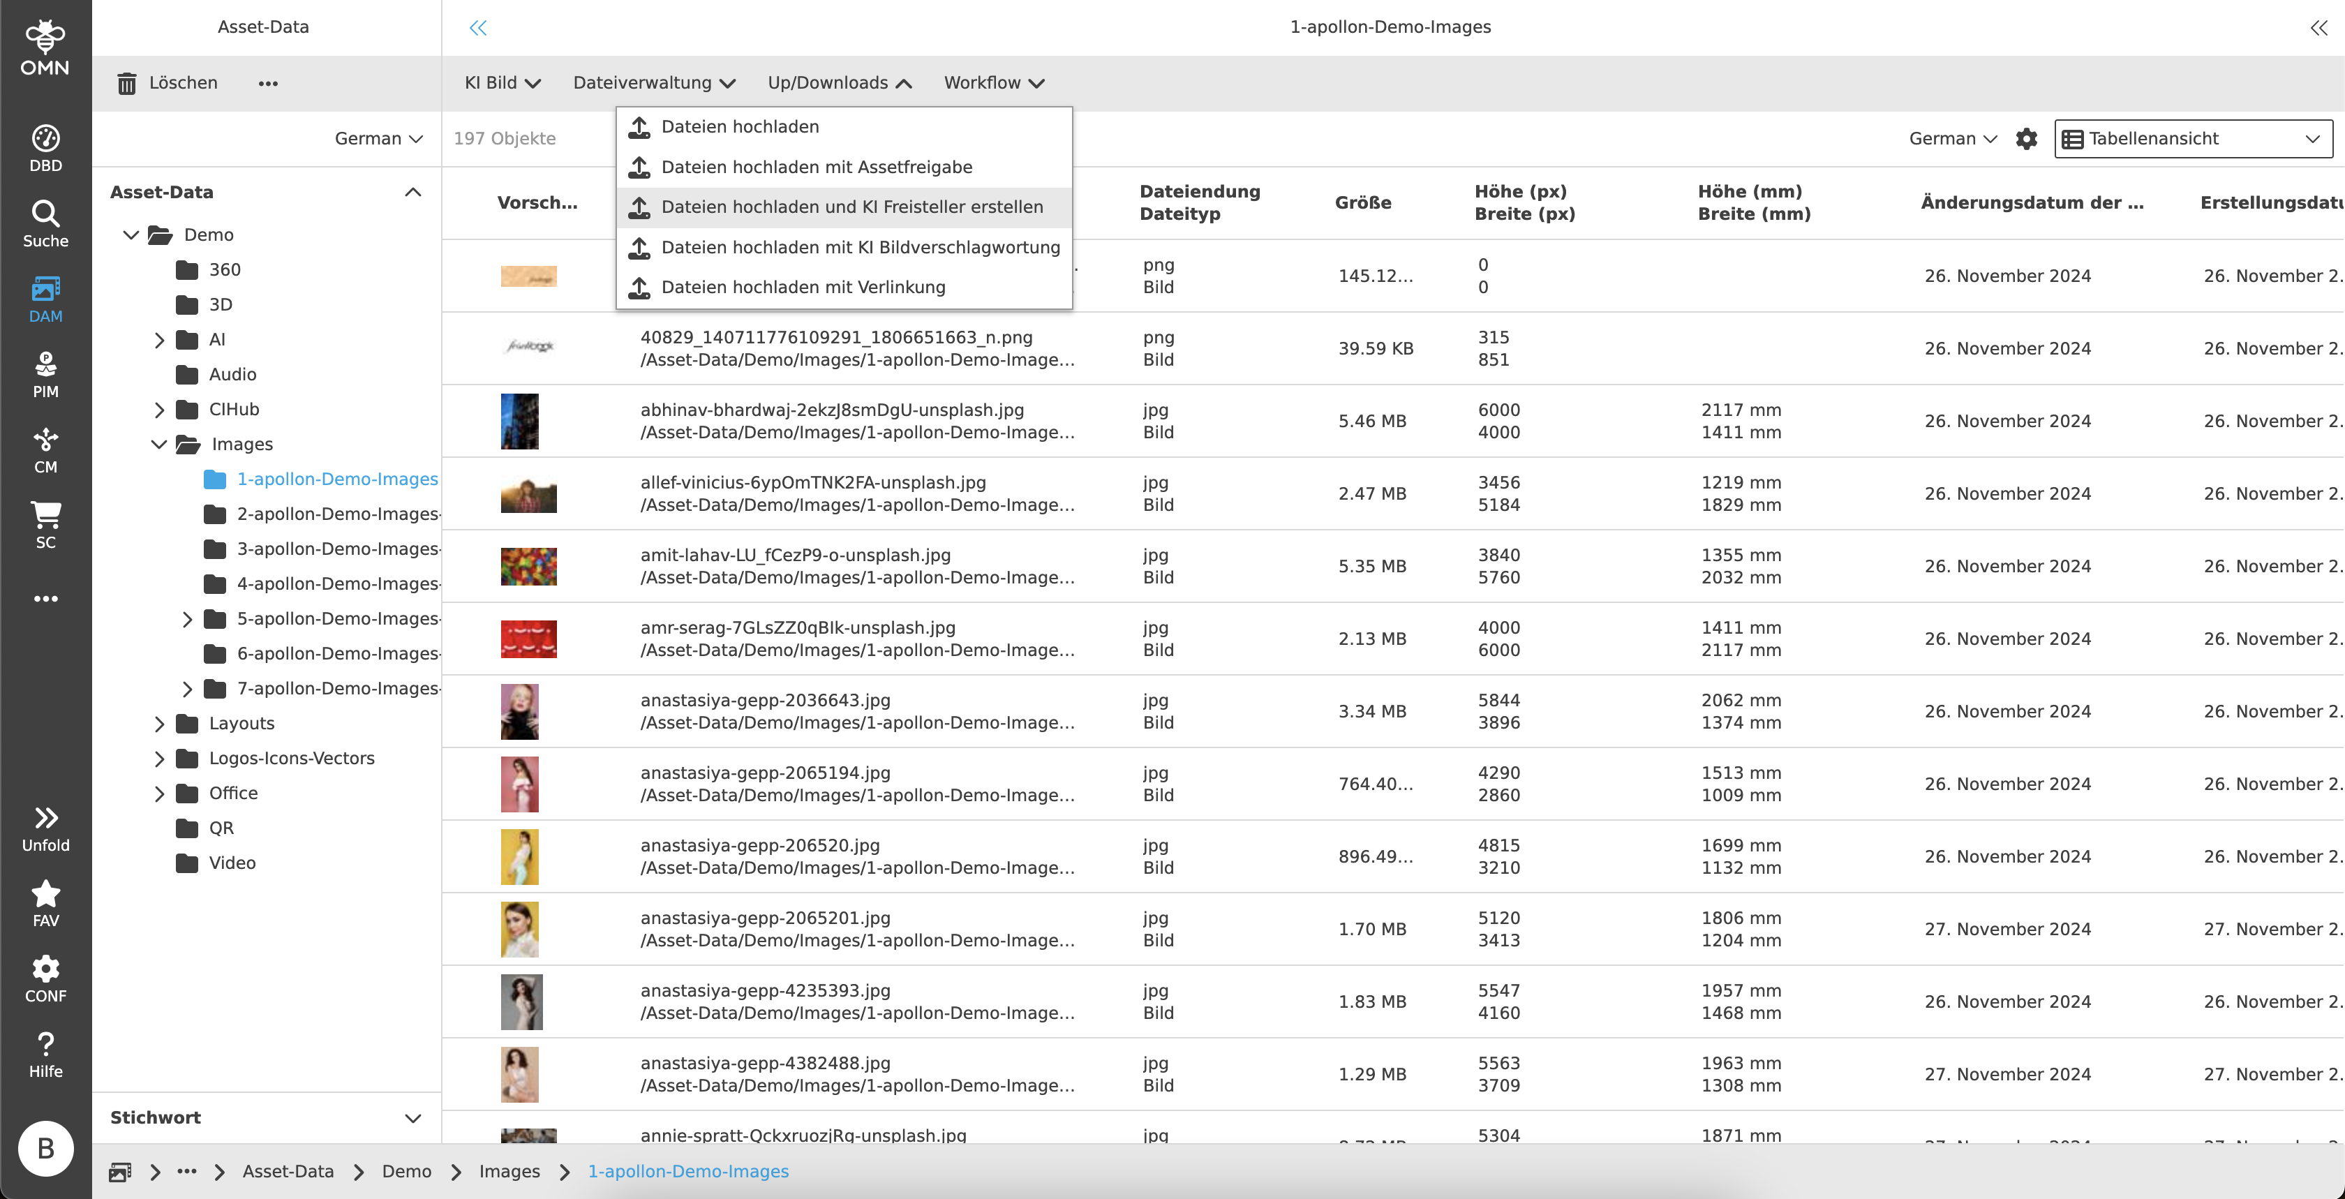Expand the AI folder in the tree
Screen dimensions: 2345x1199
[x=161, y=340]
